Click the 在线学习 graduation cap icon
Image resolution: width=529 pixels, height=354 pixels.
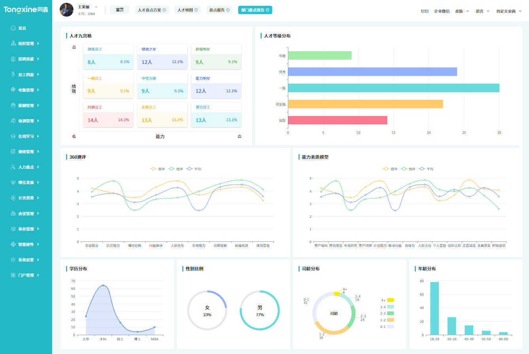(x=13, y=136)
